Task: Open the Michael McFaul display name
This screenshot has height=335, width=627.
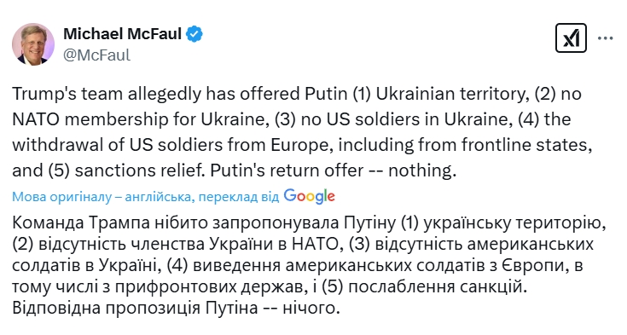Action: coord(122,34)
